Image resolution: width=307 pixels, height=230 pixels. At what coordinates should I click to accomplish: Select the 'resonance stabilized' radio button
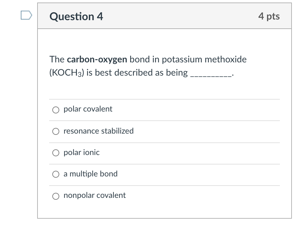55,131
